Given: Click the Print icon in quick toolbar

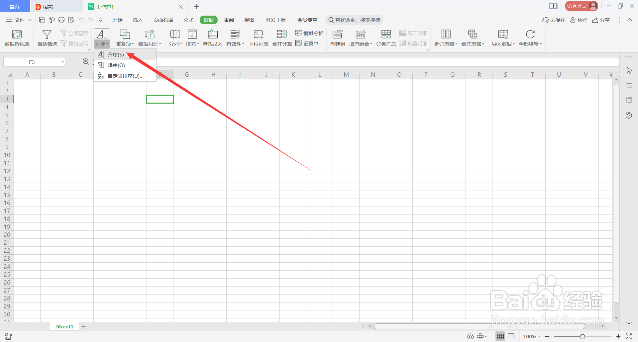Looking at the screenshot, I should (x=61, y=20).
